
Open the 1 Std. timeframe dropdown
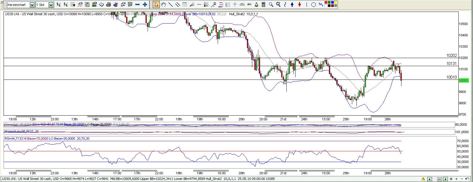point(51,5)
